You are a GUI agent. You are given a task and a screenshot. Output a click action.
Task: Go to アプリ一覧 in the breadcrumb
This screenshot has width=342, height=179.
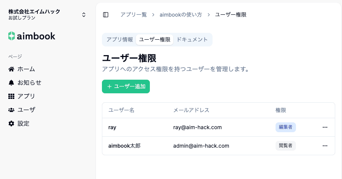click(x=133, y=15)
